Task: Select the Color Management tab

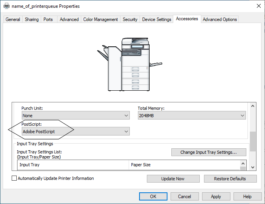Action: click(100, 19)
